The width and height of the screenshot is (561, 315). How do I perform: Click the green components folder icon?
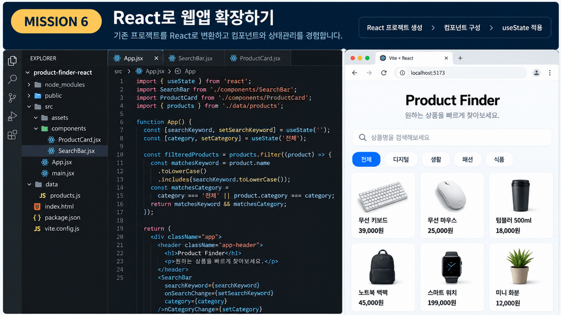(44, 128)
